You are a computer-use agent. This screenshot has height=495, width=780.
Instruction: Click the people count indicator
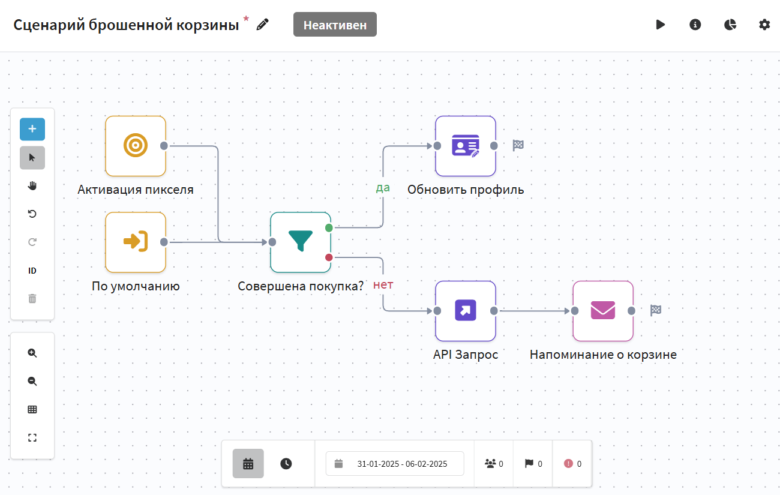click(x=494, y=464)
